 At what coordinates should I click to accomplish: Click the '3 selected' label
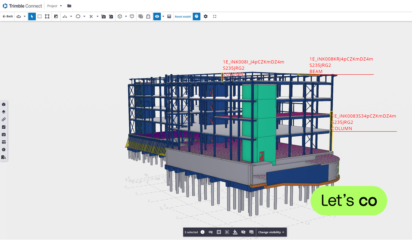coord(191,233)
